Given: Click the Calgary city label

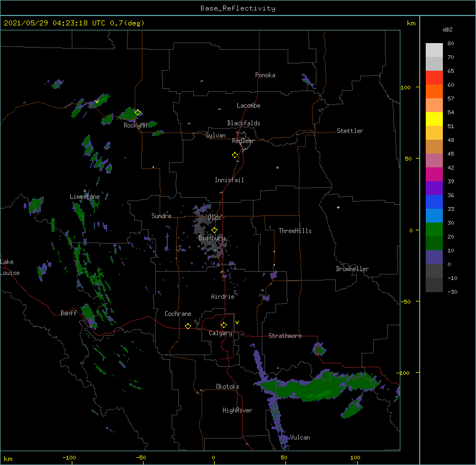Looking at the screenshot, I should pos(220,333).
